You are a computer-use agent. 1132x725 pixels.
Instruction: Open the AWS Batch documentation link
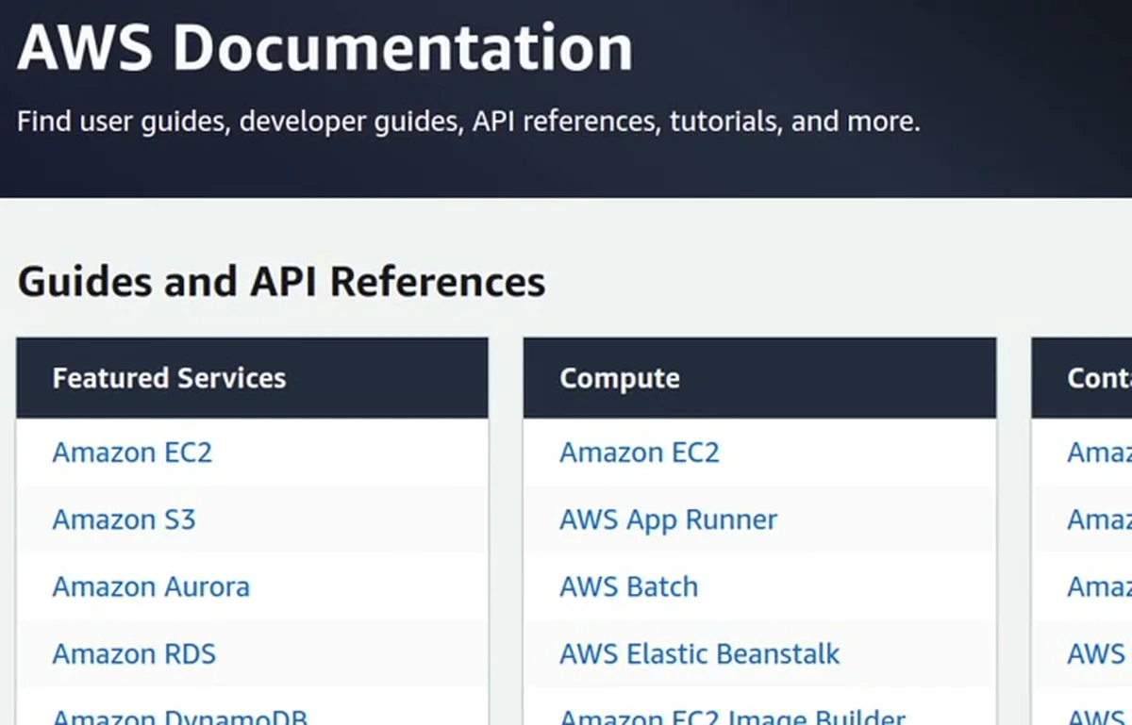click(629, 586)
